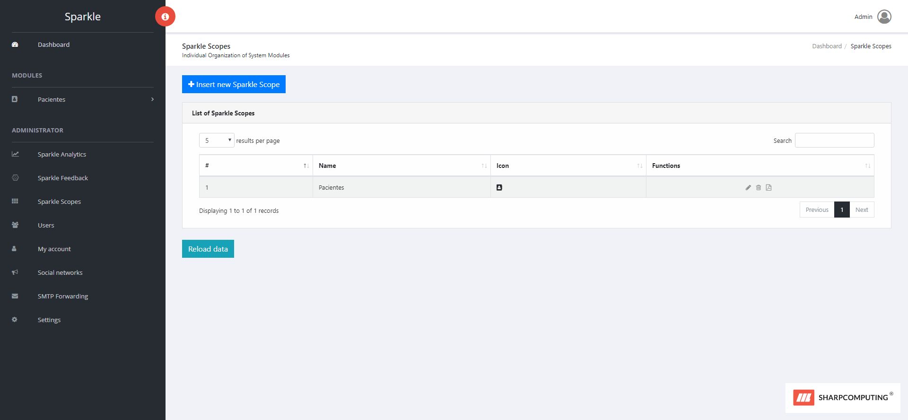Open the results per page dropdown
The width and height of the screenshot is (908, 420).
pos(217,140)
